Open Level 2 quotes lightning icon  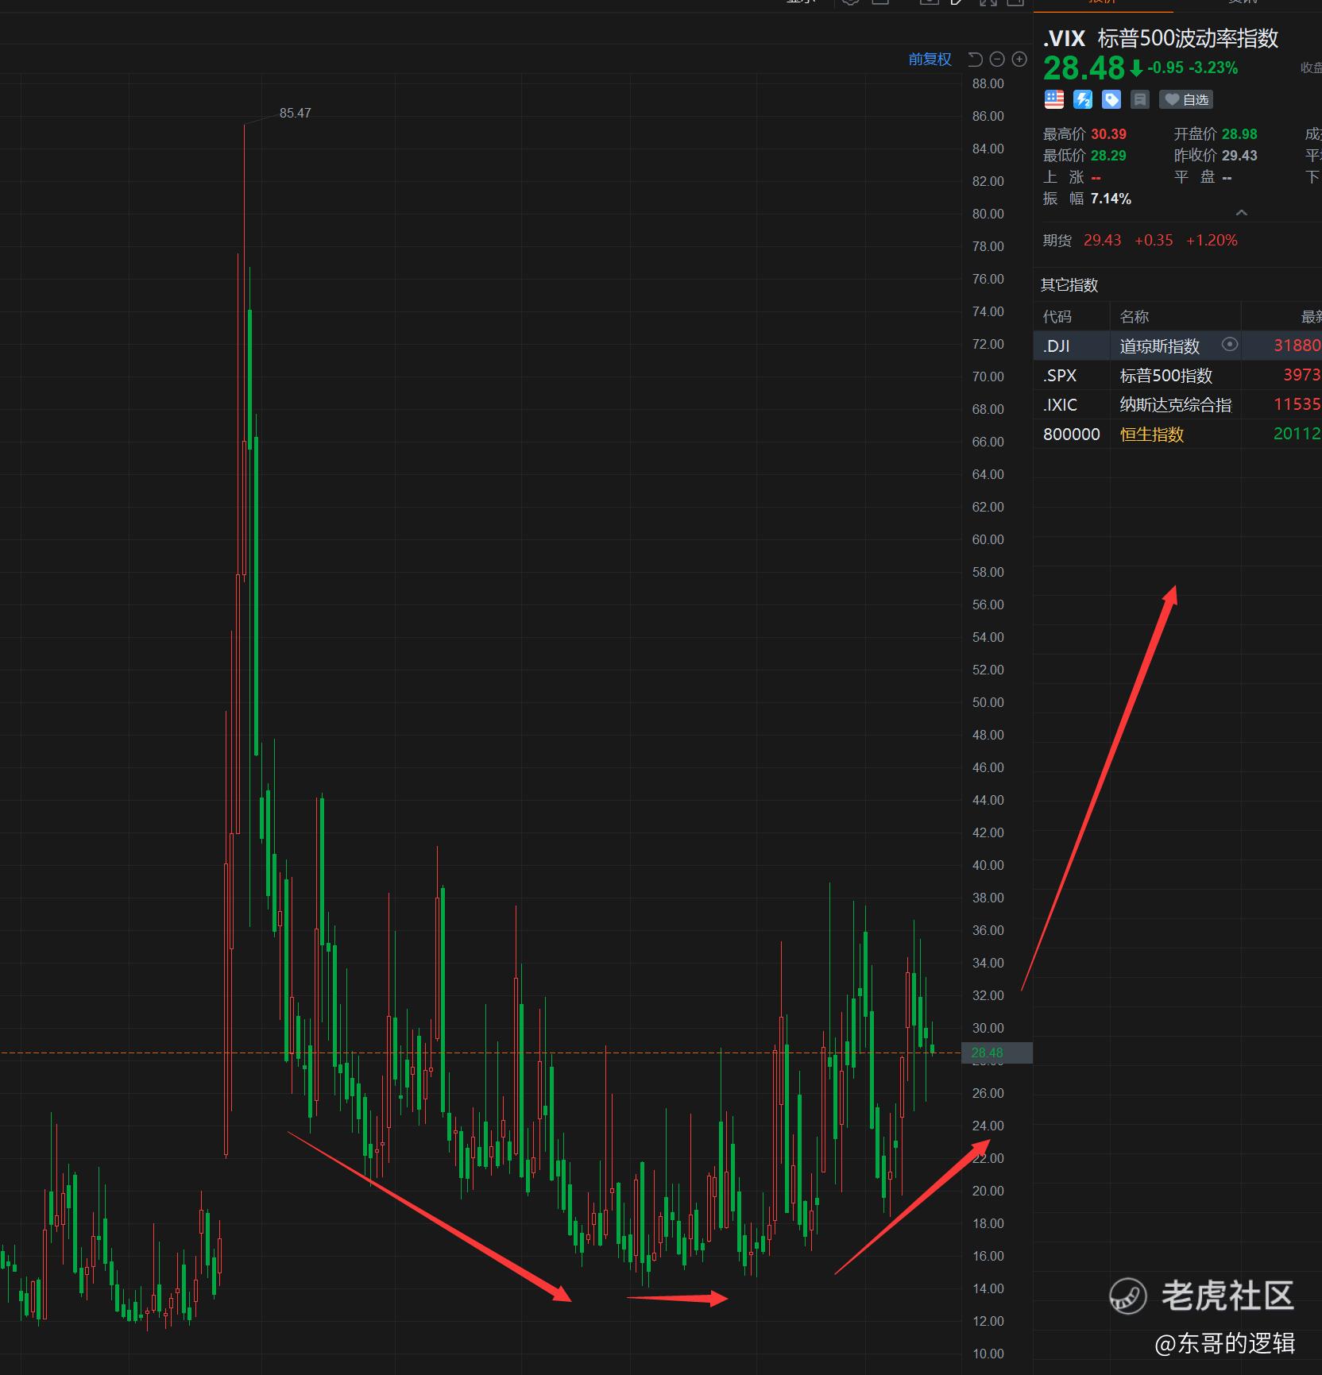tap(1083, 99)
